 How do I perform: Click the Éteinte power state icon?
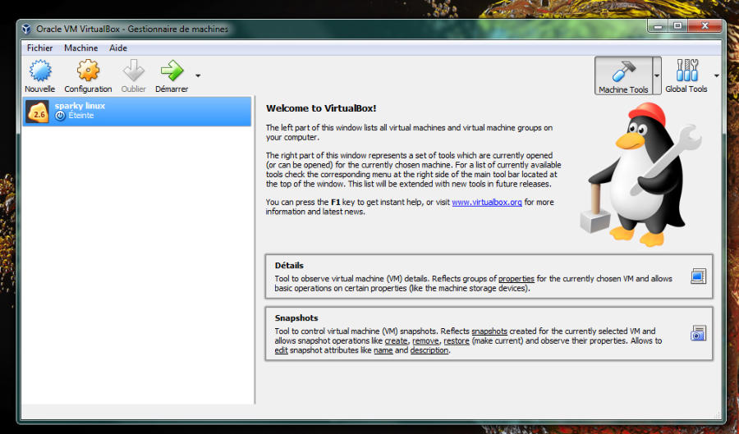click(x=60, y=116)
